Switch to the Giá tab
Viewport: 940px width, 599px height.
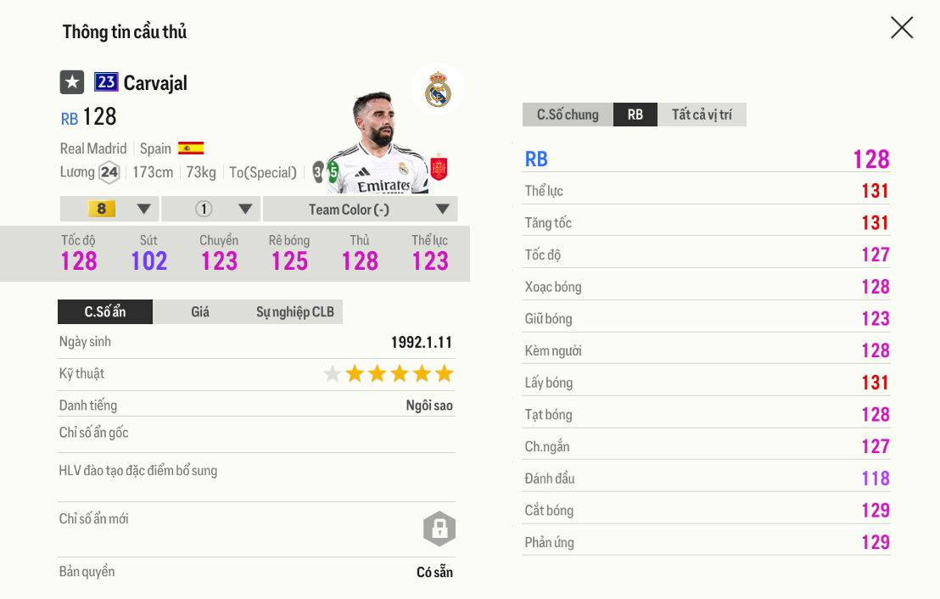(200, 311)
